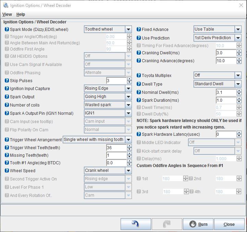Click help icon beside Spark Duration
The height and width of the screenshot is (232, 247).
[x=139, y=100]
